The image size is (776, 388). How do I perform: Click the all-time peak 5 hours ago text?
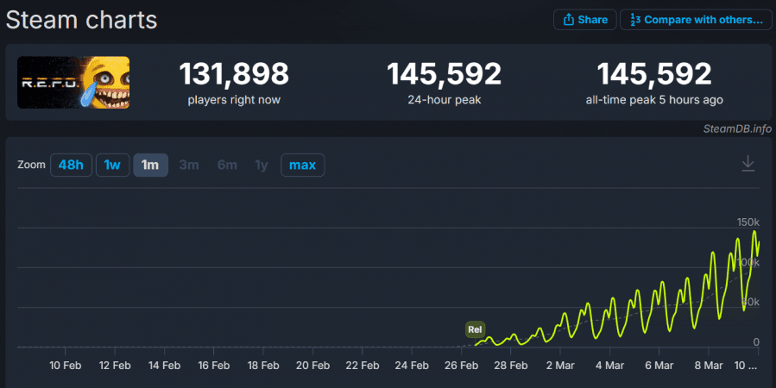pos(654,100)
